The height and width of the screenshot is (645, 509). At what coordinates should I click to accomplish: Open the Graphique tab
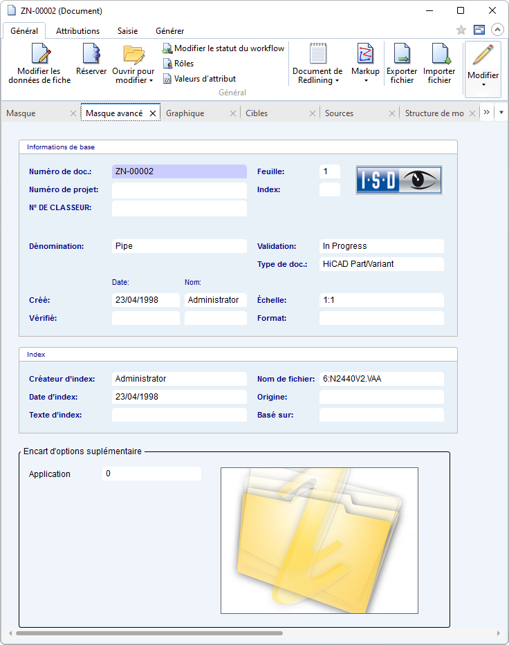point(185,113)
